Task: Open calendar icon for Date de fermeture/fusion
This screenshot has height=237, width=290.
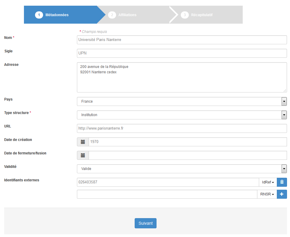Action: pos(83,155)
